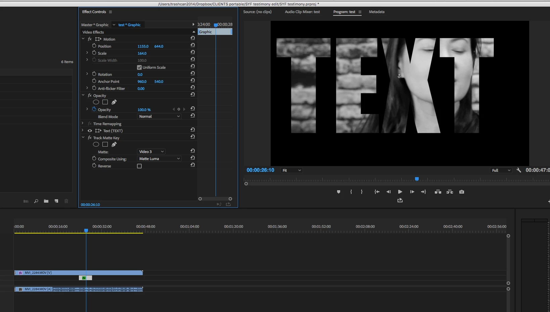Screen dimensions: 550x312
Task: Uncheck the Uniform Scale checkbox
Action: coord(139,67)
